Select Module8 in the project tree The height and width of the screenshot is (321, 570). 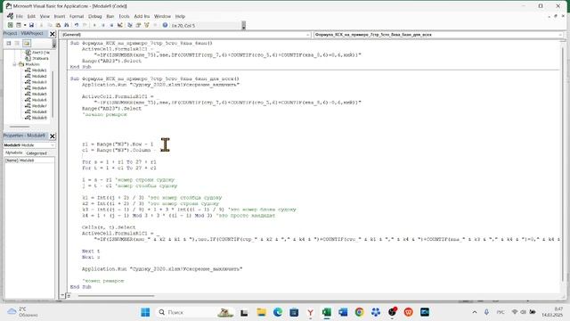click(39, 111)
